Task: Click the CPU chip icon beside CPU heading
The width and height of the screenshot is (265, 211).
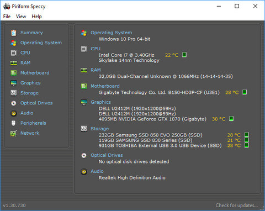Action: point(84,49)
